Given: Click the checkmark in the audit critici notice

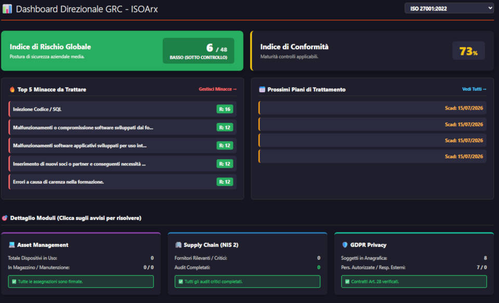Looking at the screenshot, I should [x=181, y=282].
